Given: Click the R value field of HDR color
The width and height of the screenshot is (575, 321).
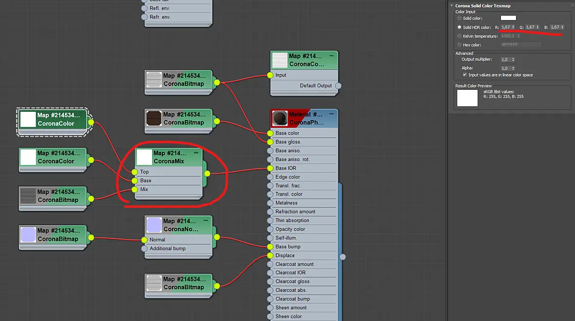Looking at the screenshot, I should tap(506, 27).
